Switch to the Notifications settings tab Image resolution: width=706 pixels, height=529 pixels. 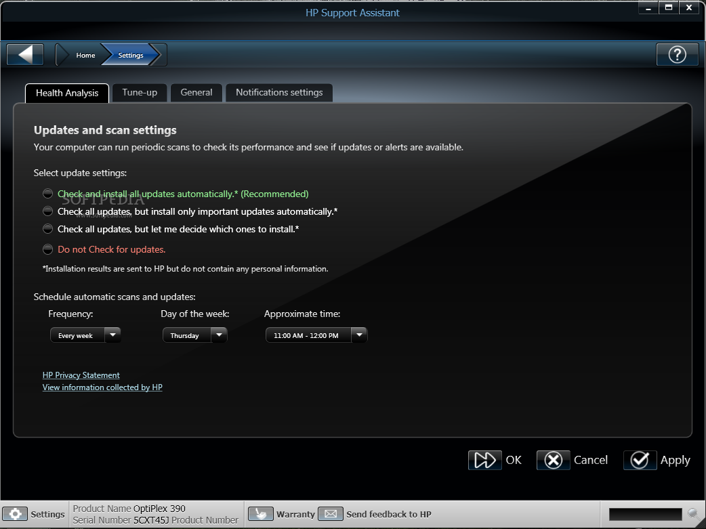click(x=279, y=93)
